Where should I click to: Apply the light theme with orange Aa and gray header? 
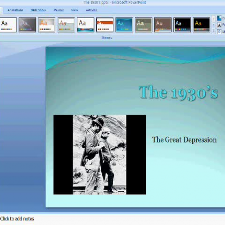[x=47, y=25]
